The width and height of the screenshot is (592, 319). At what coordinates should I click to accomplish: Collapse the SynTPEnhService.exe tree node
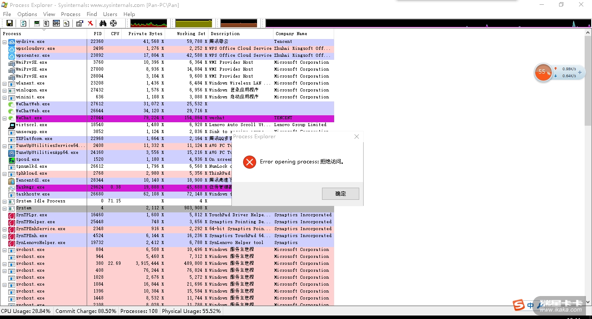[5, 229]
